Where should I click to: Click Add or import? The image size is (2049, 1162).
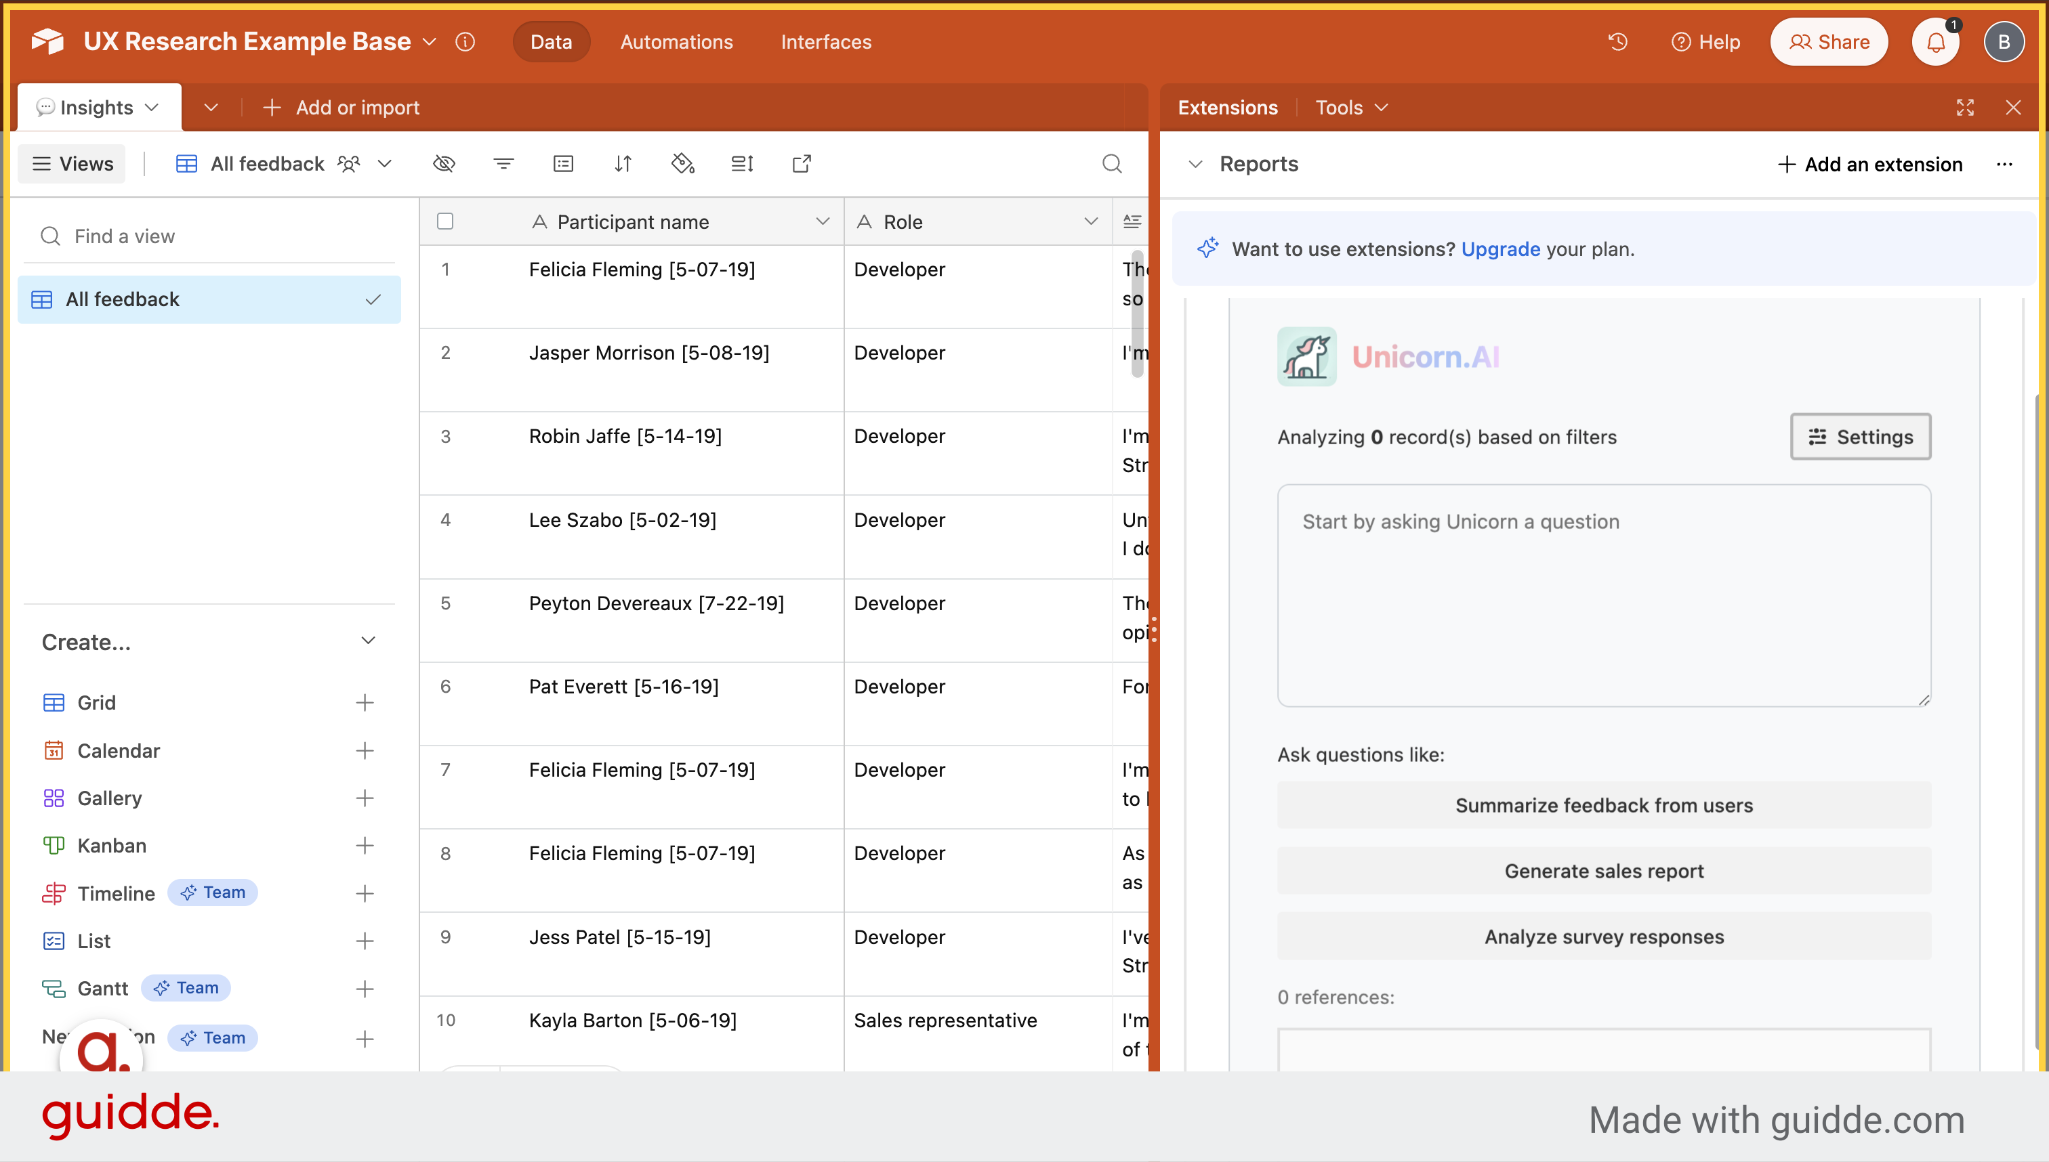(x=341, y=107)
